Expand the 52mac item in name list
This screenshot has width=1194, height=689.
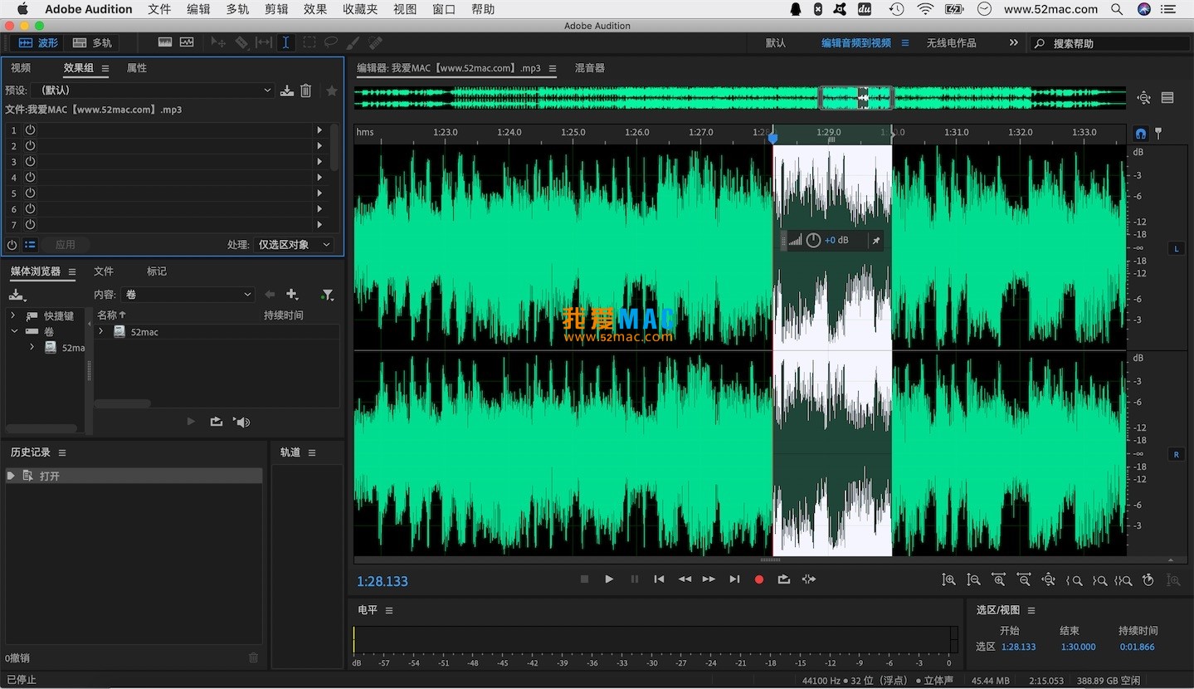coord(100,331)
